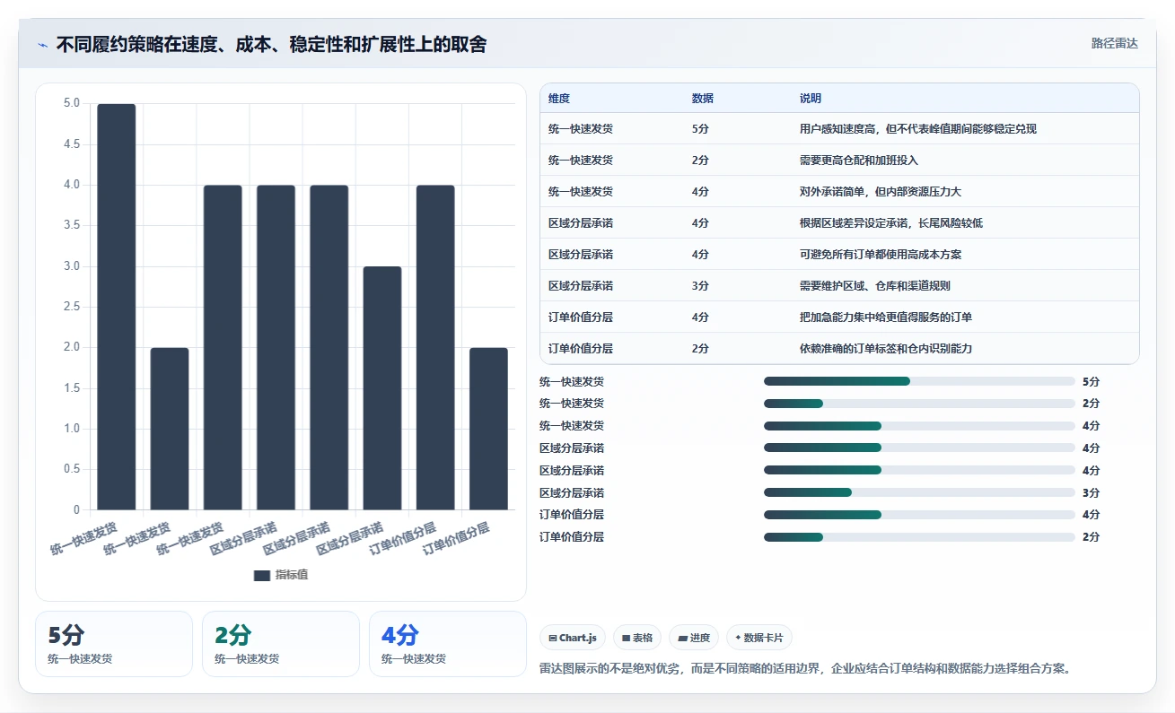
Task: Click the chart icon in the Chart.js chip
Action: tap(552, 639)
